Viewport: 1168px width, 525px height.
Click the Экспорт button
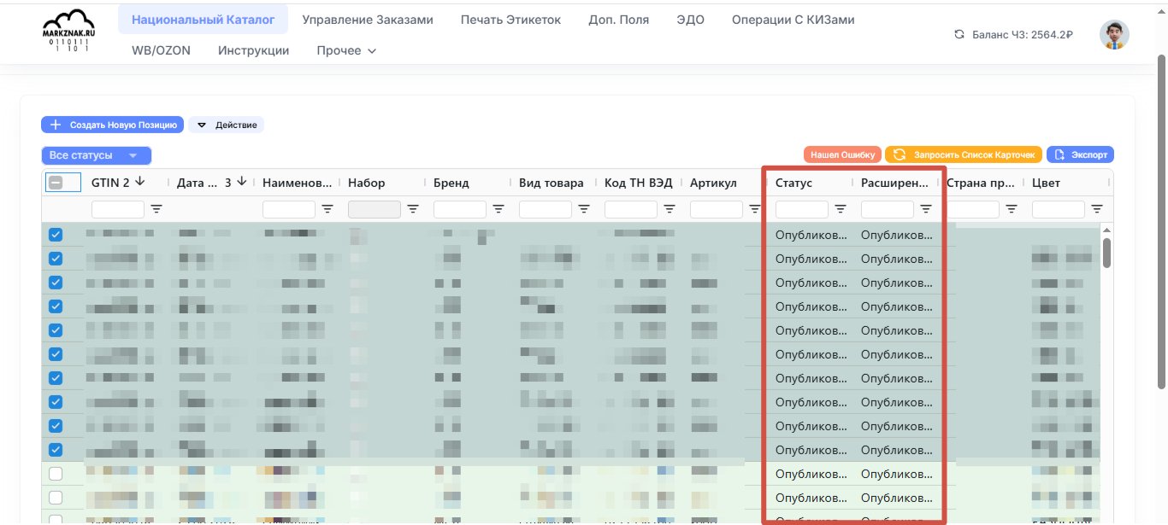(1080, 155)
